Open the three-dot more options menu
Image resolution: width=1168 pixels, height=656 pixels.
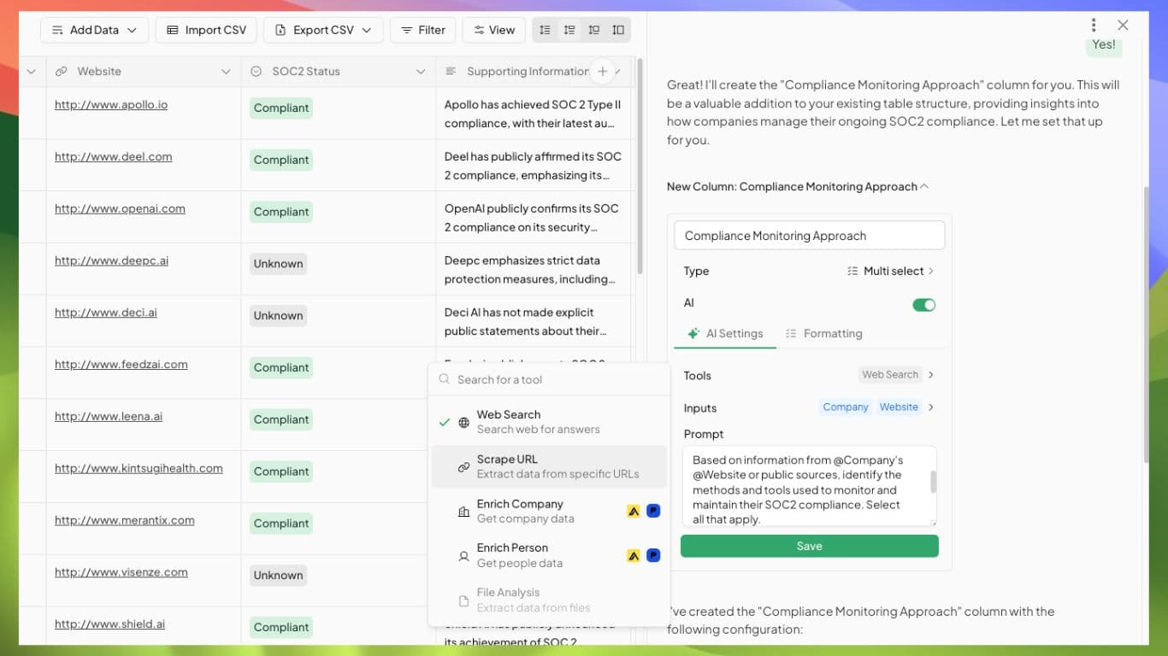(x=1093, y=26)
